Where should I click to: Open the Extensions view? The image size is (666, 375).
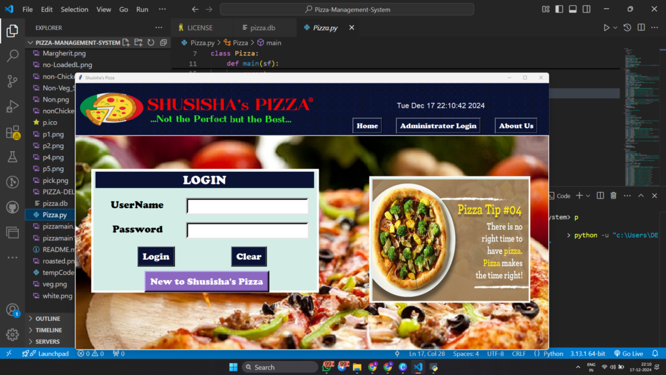(x=12, y=132)
